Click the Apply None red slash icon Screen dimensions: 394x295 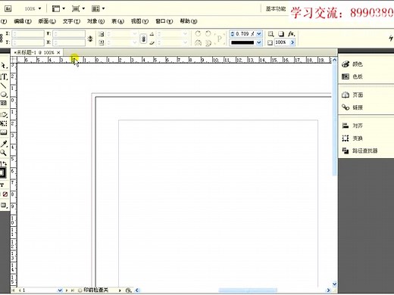tap(5, 194)
